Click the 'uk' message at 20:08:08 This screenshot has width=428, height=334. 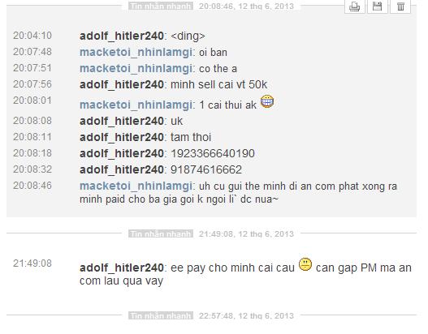(176, 121)
